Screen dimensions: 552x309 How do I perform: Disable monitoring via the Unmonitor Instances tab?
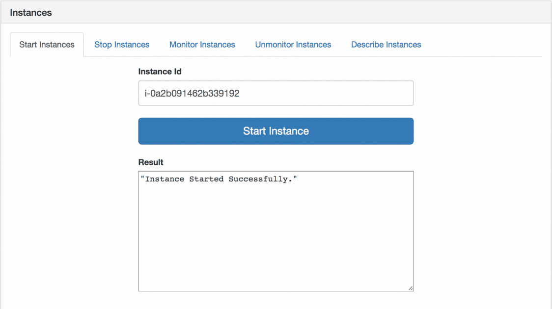[293, 45]
